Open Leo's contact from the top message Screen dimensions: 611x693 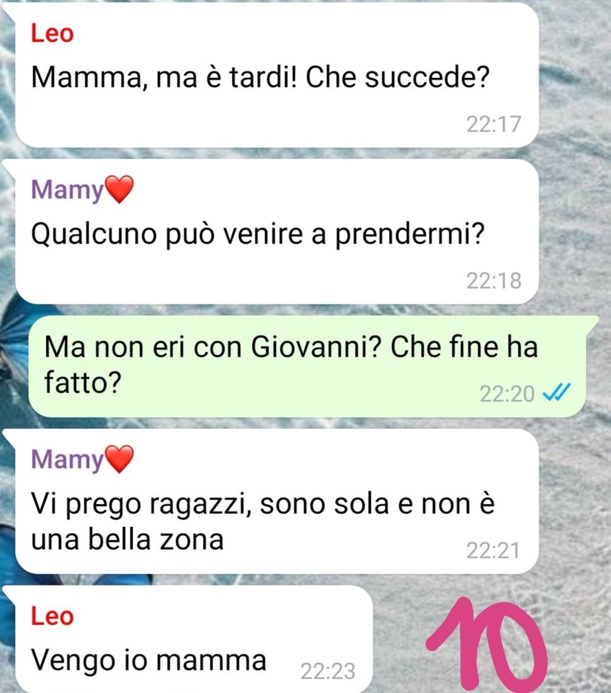(52, 33)
